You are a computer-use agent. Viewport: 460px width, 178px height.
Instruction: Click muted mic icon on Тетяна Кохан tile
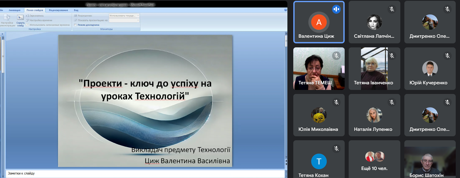click(x=336, y=149)
